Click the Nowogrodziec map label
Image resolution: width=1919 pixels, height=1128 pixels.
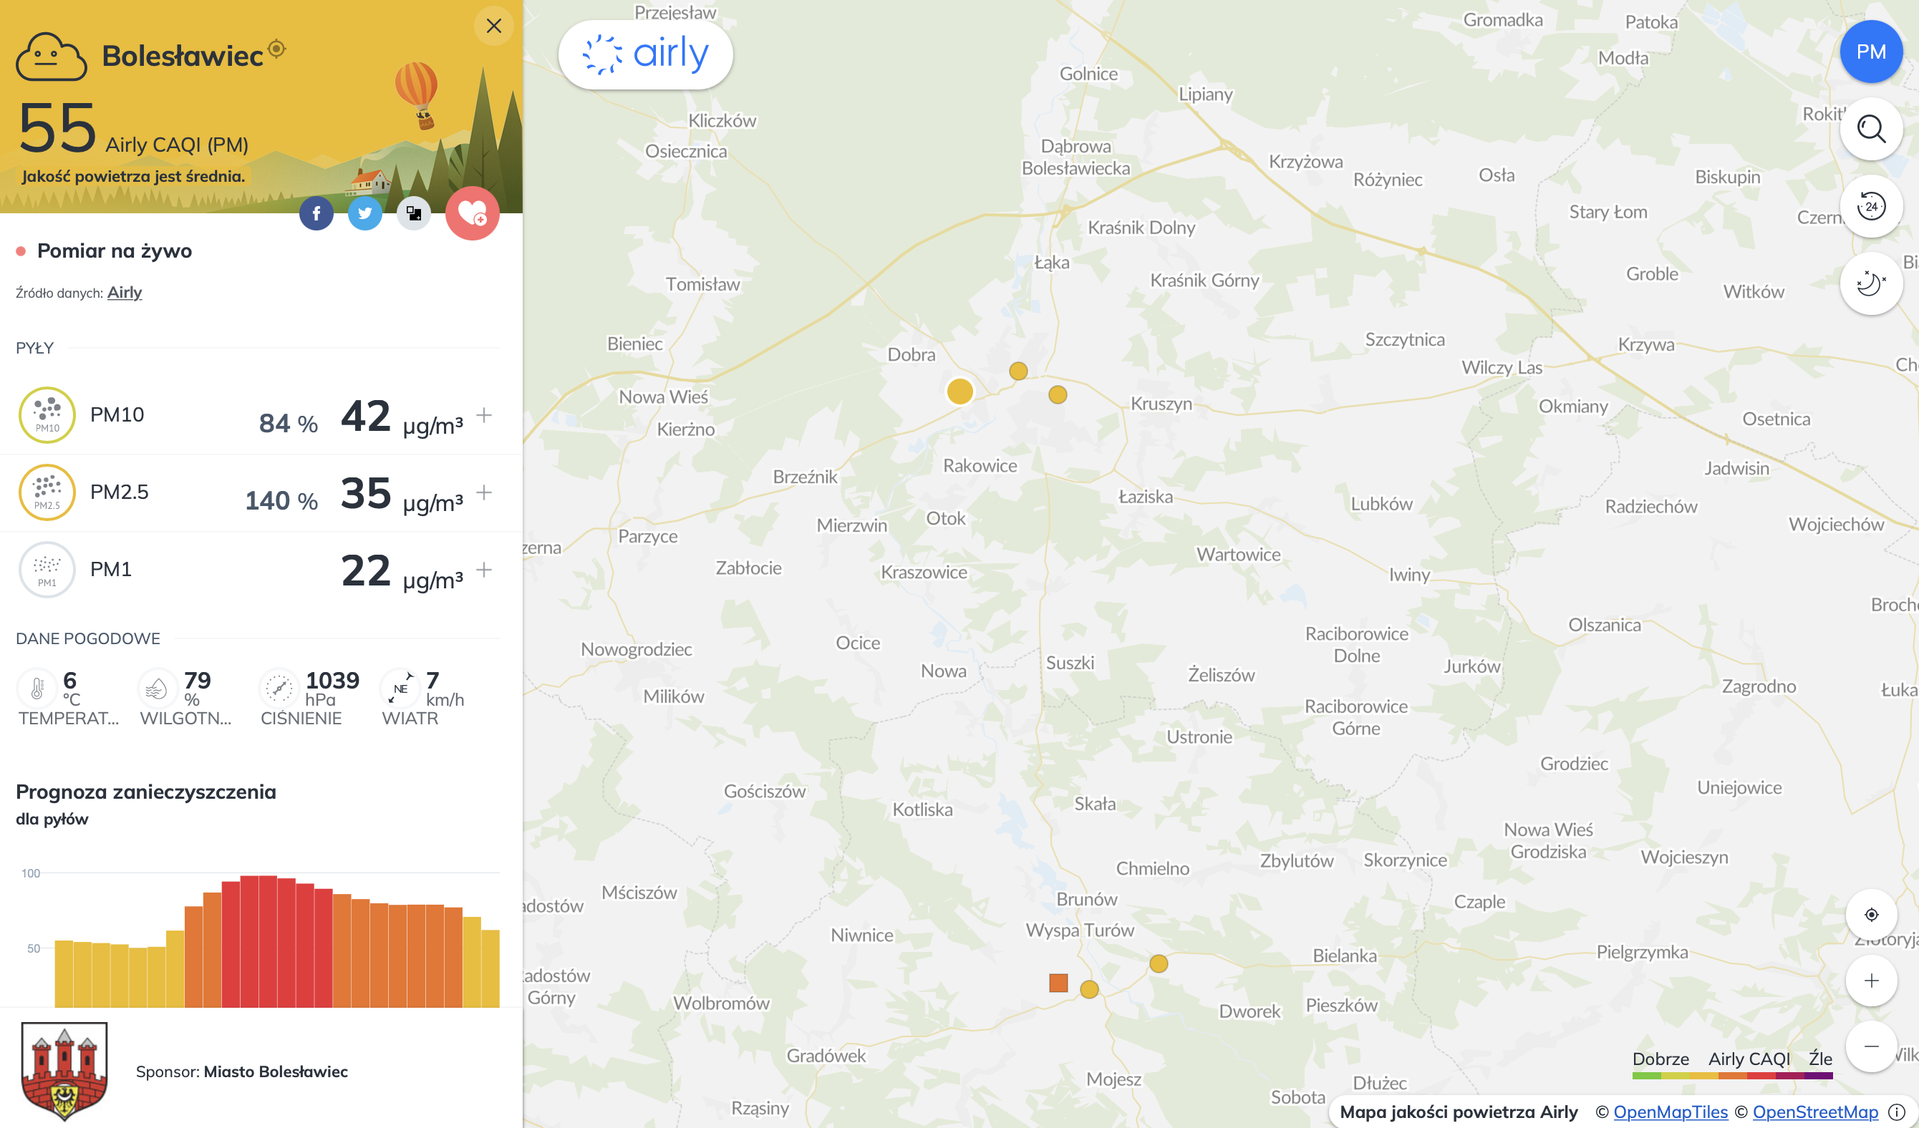(x=636, y=649)
